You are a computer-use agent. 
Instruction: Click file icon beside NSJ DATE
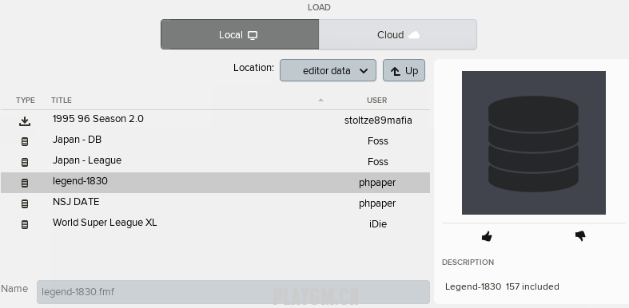click(25, 203)
